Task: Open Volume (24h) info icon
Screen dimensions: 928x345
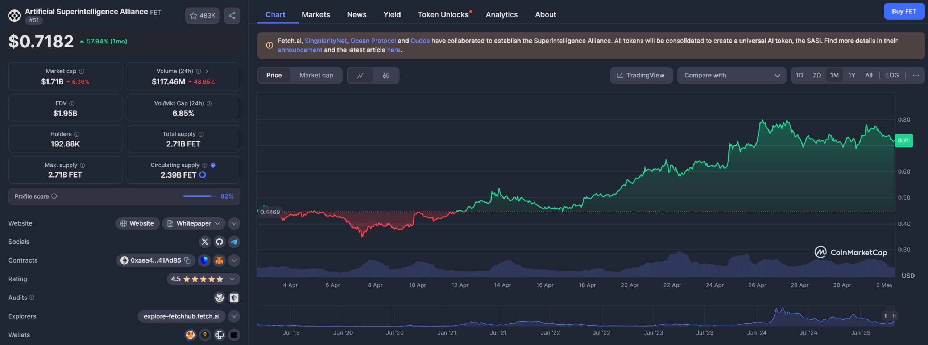Action: click(199, 71)
